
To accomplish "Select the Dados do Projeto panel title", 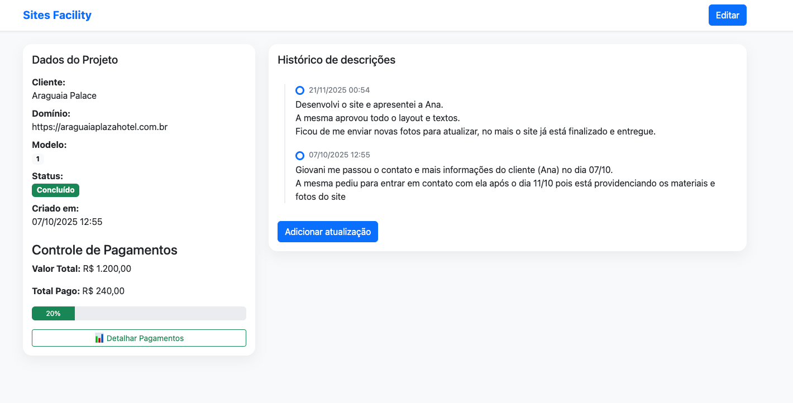I will point(75,60).
